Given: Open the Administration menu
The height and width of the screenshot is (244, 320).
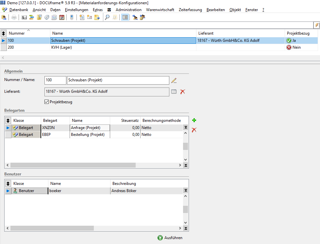Looking at the screenshot, I should (128, 10).
